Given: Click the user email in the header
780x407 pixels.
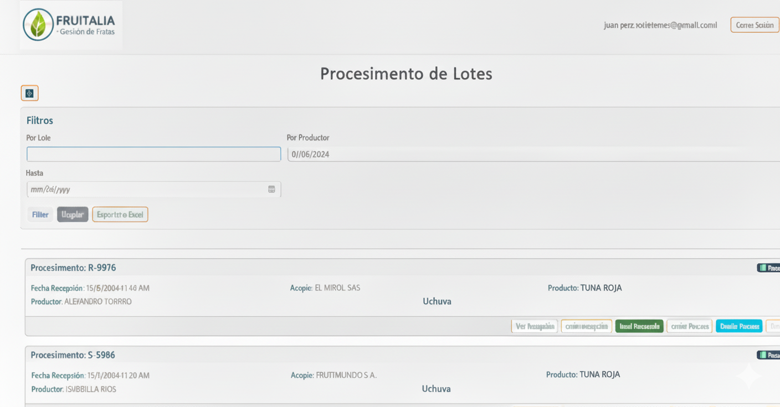Looking at the screenshot, I should click(x=660, y=25).
